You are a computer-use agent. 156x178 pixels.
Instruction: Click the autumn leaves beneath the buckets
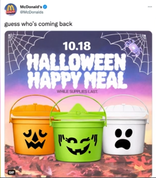[78, 167]
